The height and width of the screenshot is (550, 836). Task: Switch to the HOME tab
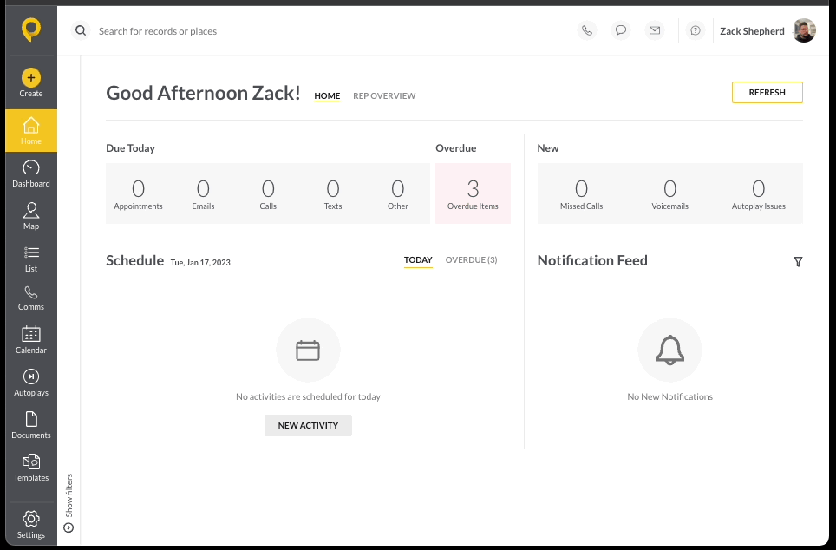[327, 96]
